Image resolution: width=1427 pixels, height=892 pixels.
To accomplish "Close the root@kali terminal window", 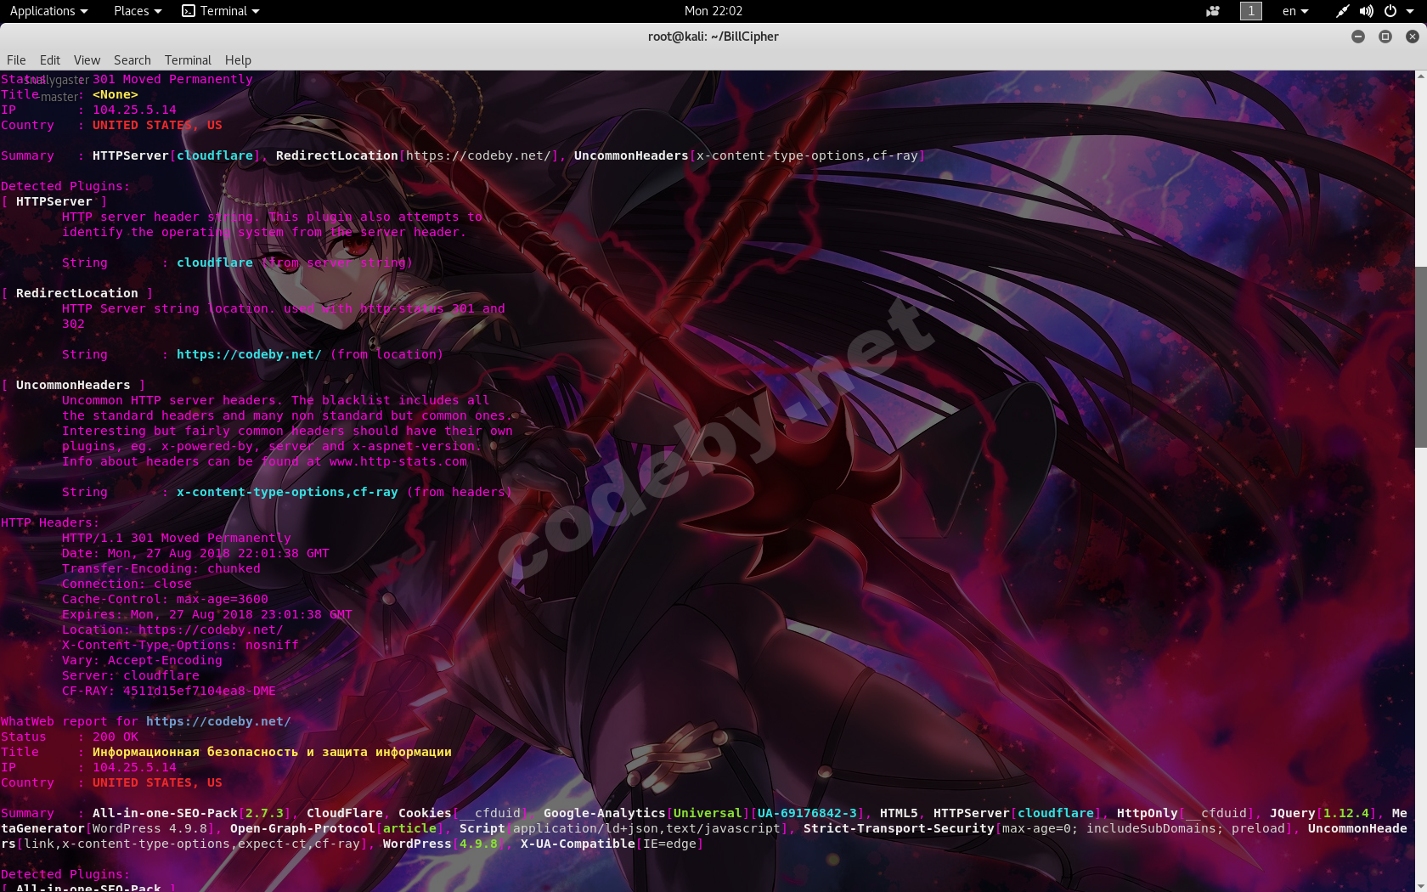I will tap(1413, 37).
